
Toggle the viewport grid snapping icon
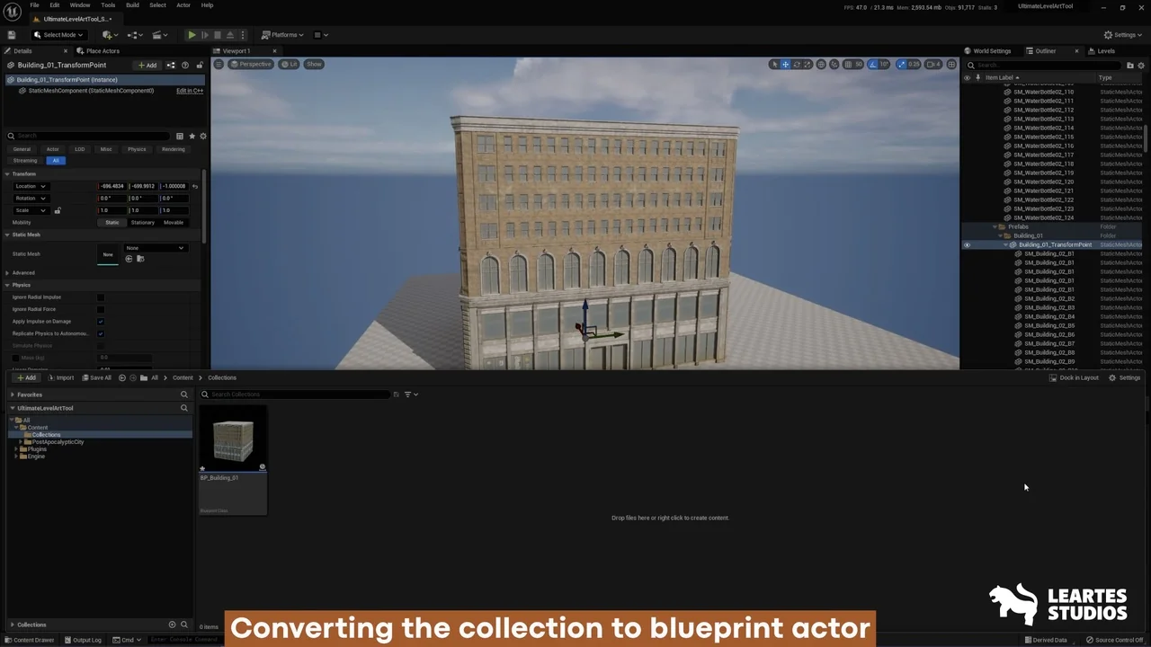click(x=847, y=65)
